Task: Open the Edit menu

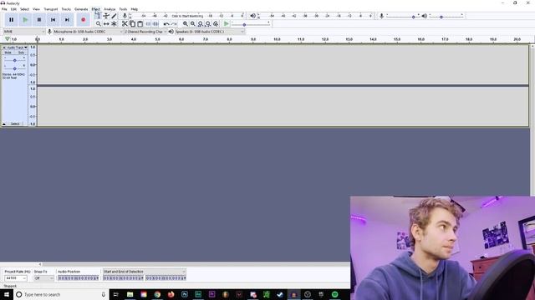Action: [x=13, y=9]
